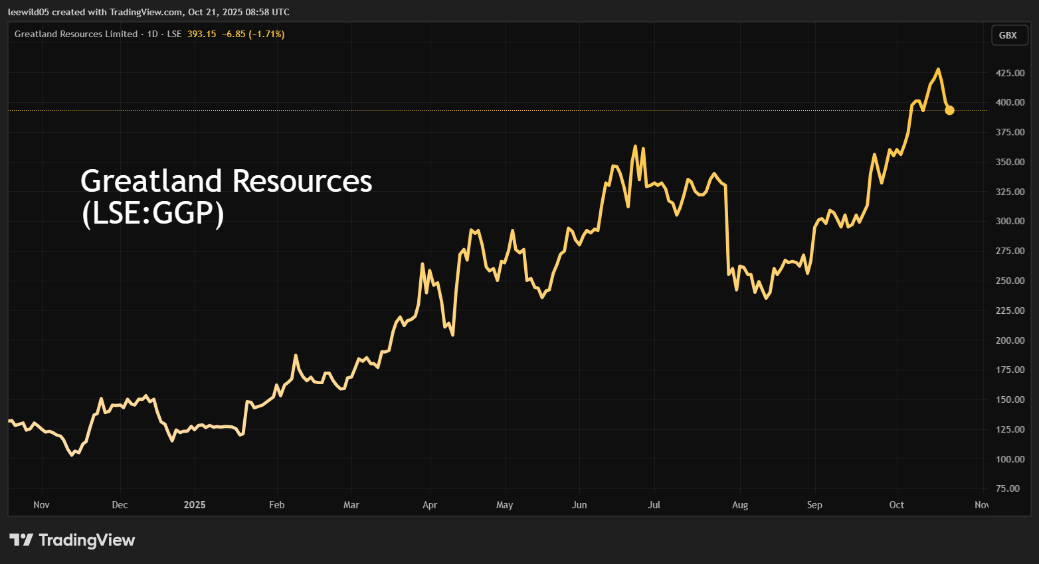Select the large Greatland Resources text annotation
The width and height of the screenshot is (1039, 564).
click(x=226, y=197)
